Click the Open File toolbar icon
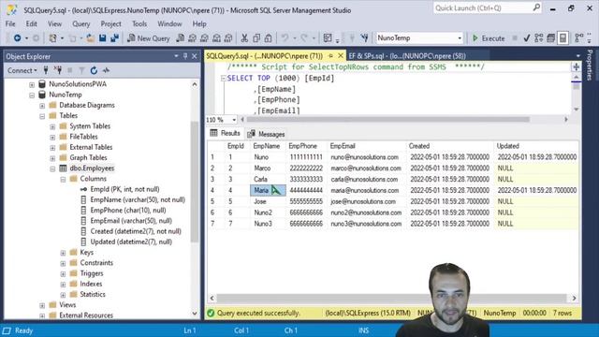The height and width of the screenshot is (337, 599). (90, 37)
